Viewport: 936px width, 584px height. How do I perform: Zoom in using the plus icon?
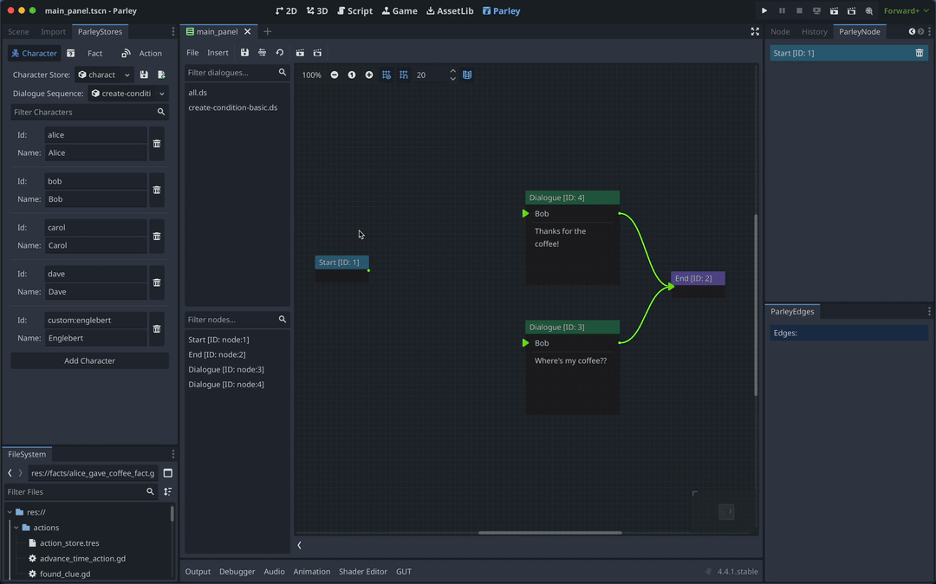369,75
